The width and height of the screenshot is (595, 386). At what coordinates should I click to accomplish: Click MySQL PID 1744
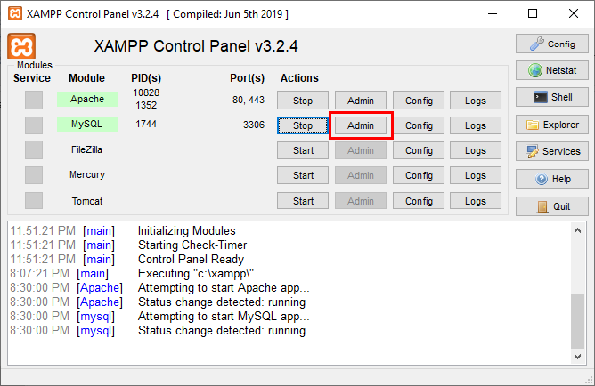tap(146, 124)
